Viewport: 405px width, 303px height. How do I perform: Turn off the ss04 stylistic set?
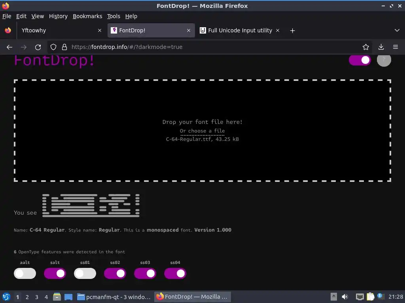(175, 273)
